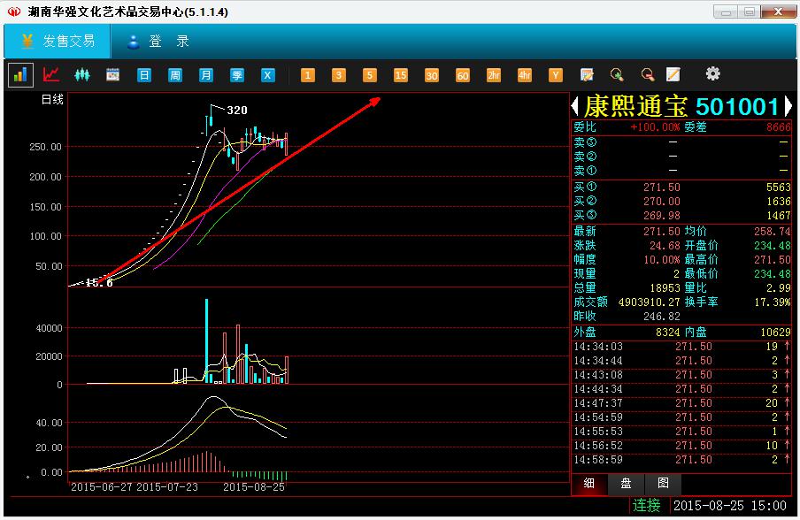The width and height of the screenshot is (800, 520).
Task: Select the 图 chart tab
Action: 663,483
